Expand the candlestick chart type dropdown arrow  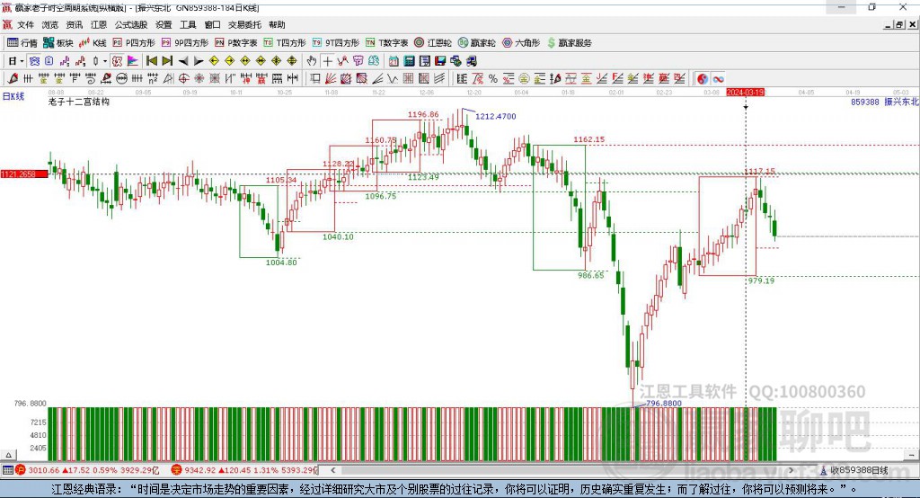(105, 61)
